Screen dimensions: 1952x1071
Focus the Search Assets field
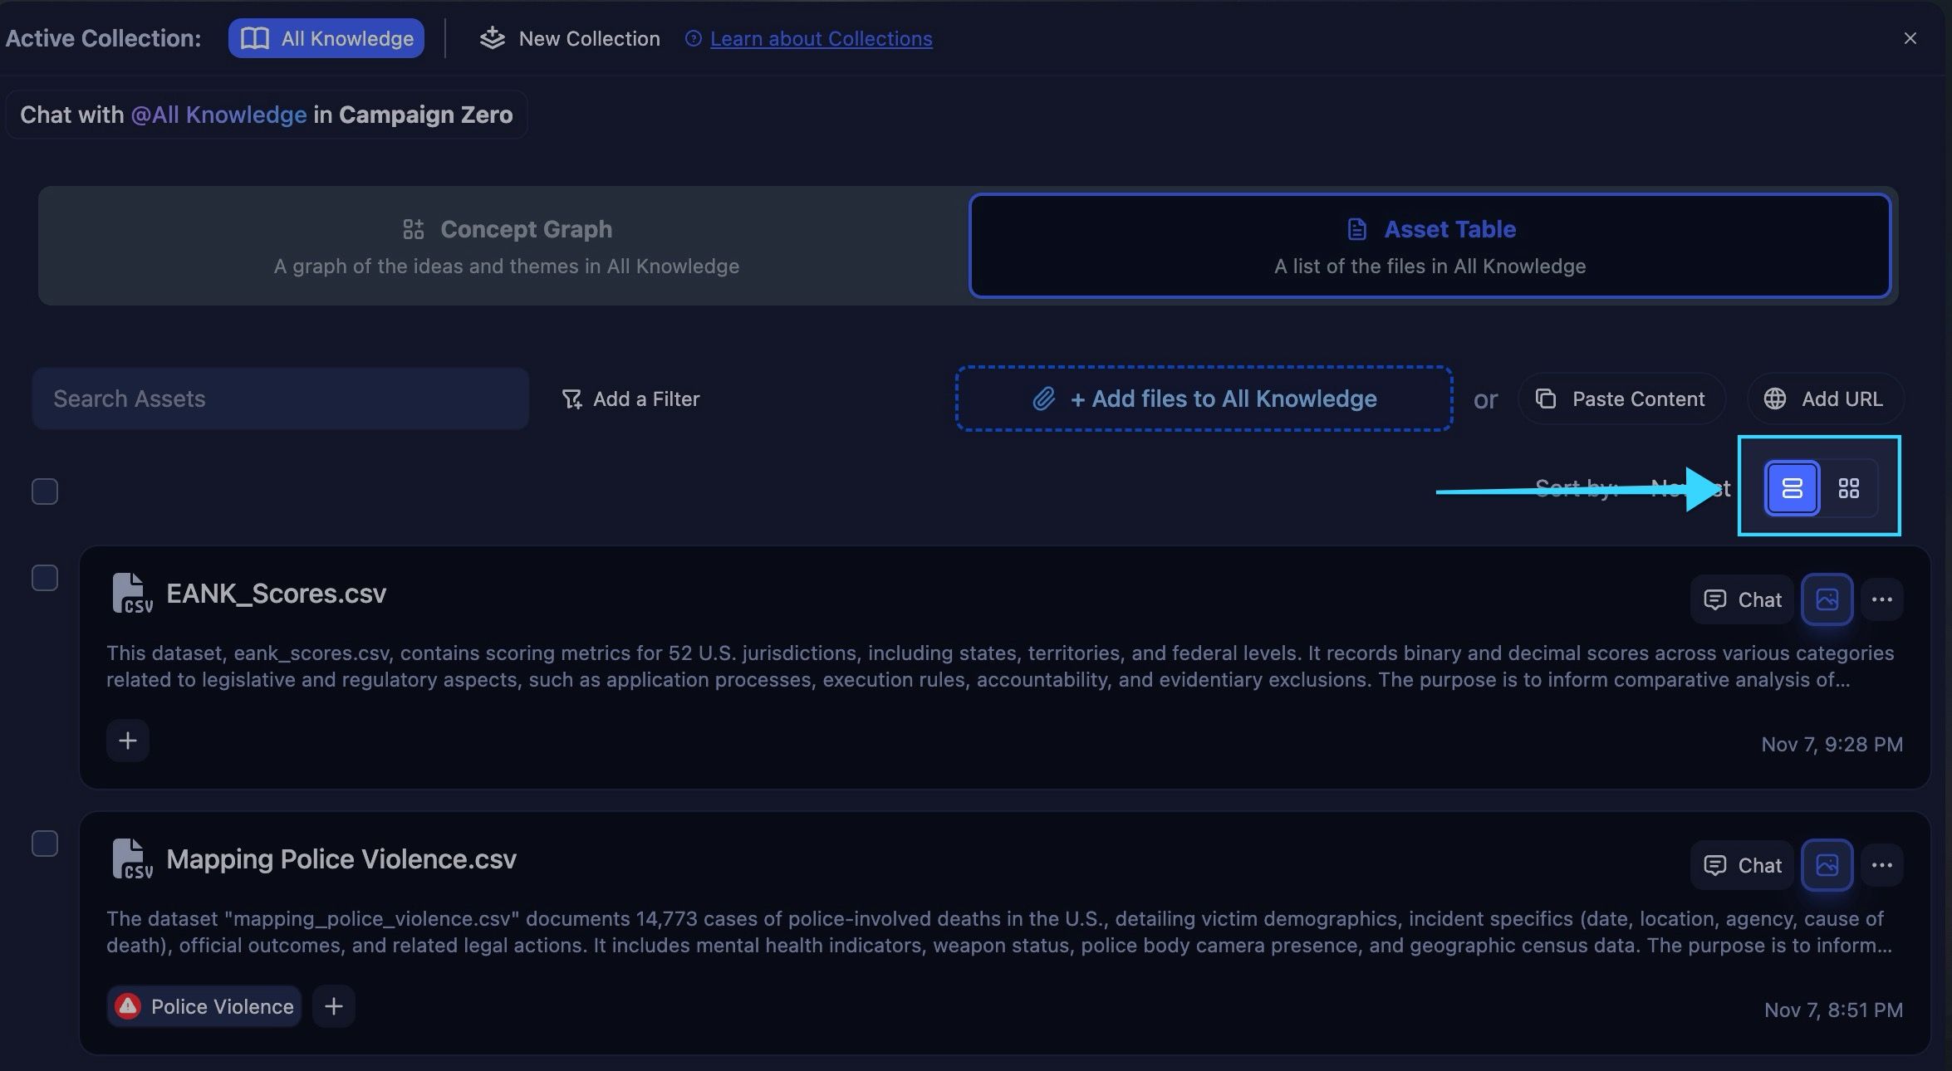click(280, 399)
